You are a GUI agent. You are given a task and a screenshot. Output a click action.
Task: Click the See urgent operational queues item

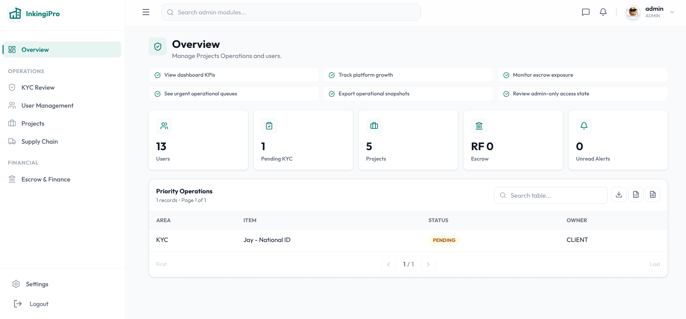(x=234, y=94)
